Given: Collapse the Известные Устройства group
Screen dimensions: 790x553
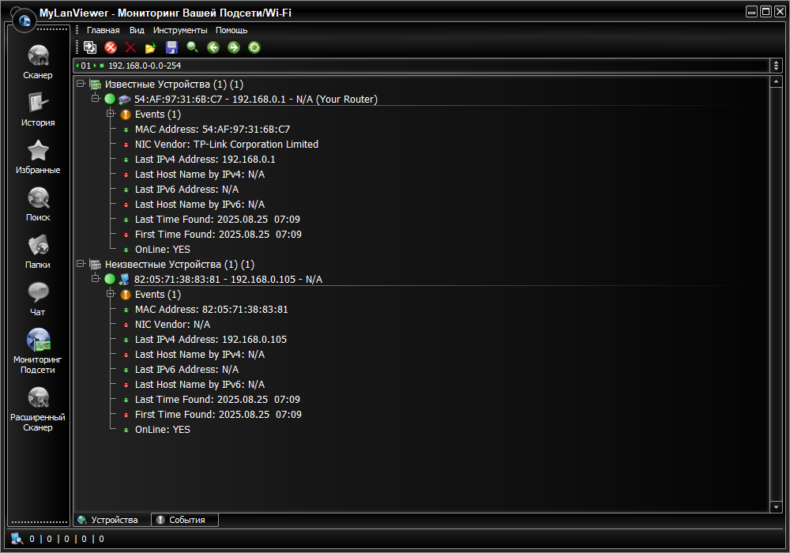Looking at the screenshot, I should [81, 84].
